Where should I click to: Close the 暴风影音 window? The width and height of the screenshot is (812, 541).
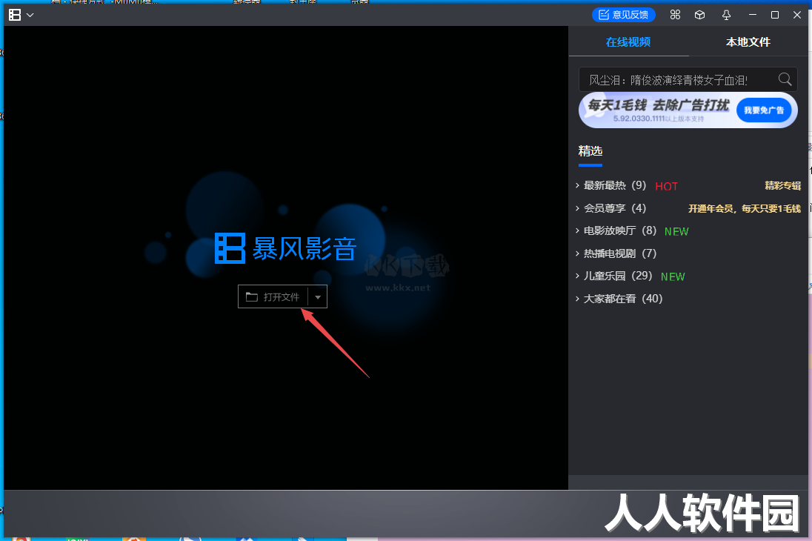tap(797, 15)
